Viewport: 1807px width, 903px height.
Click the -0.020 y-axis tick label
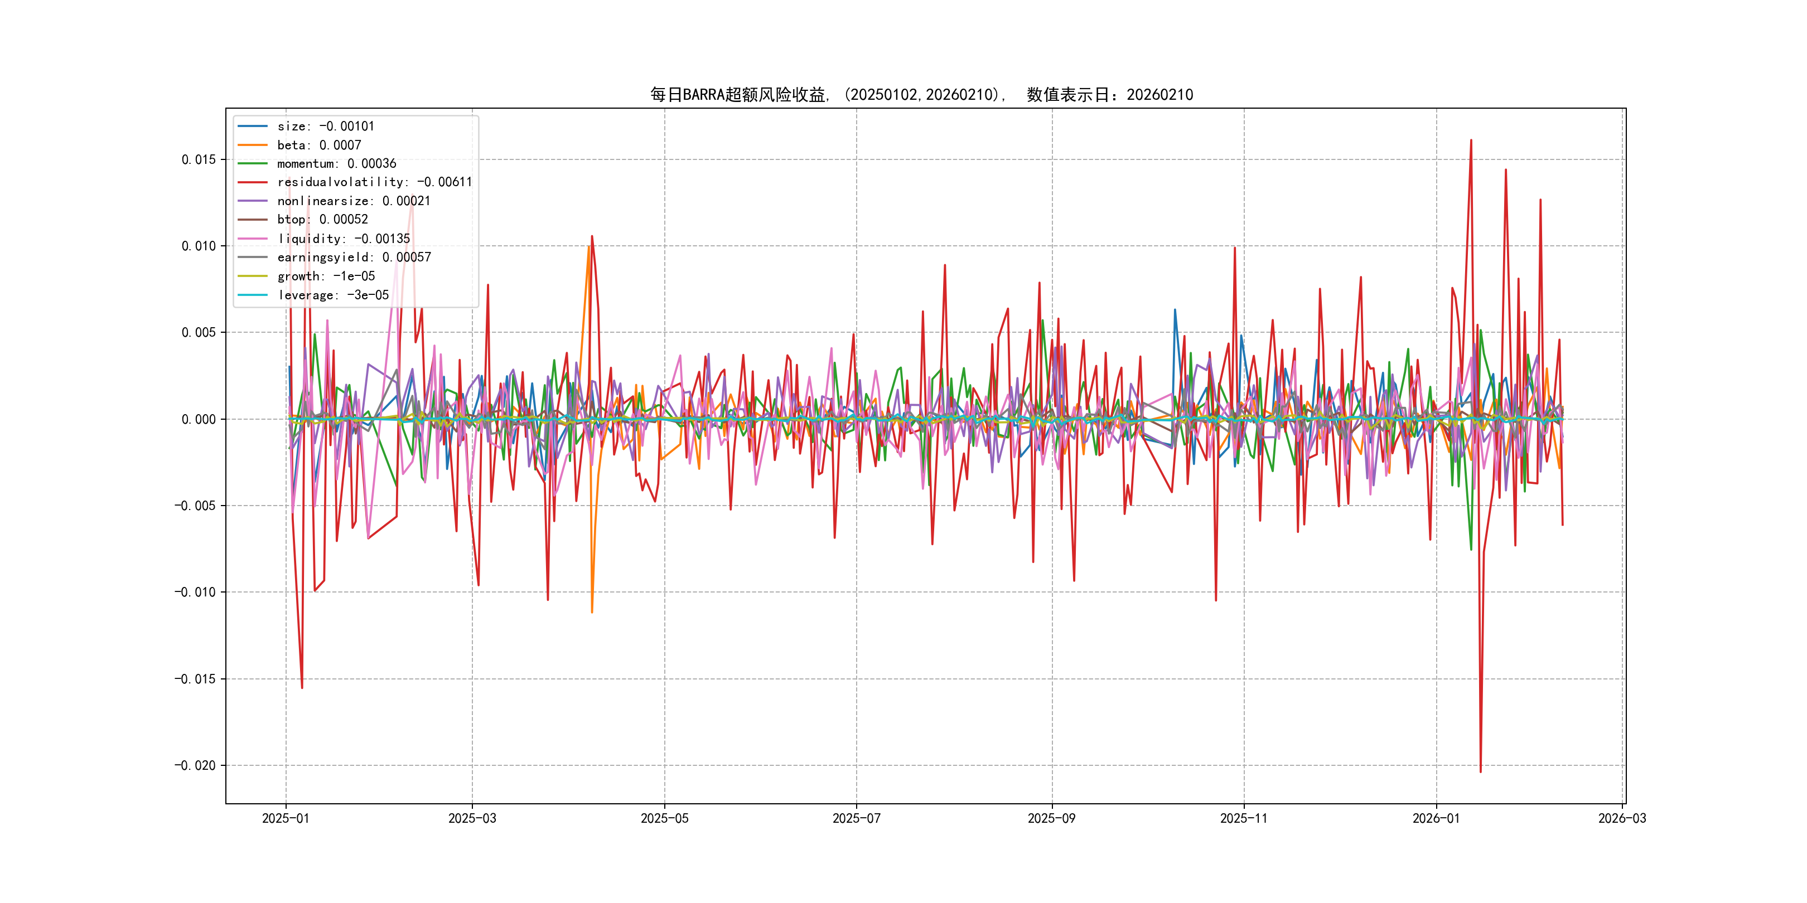point(195,765)
